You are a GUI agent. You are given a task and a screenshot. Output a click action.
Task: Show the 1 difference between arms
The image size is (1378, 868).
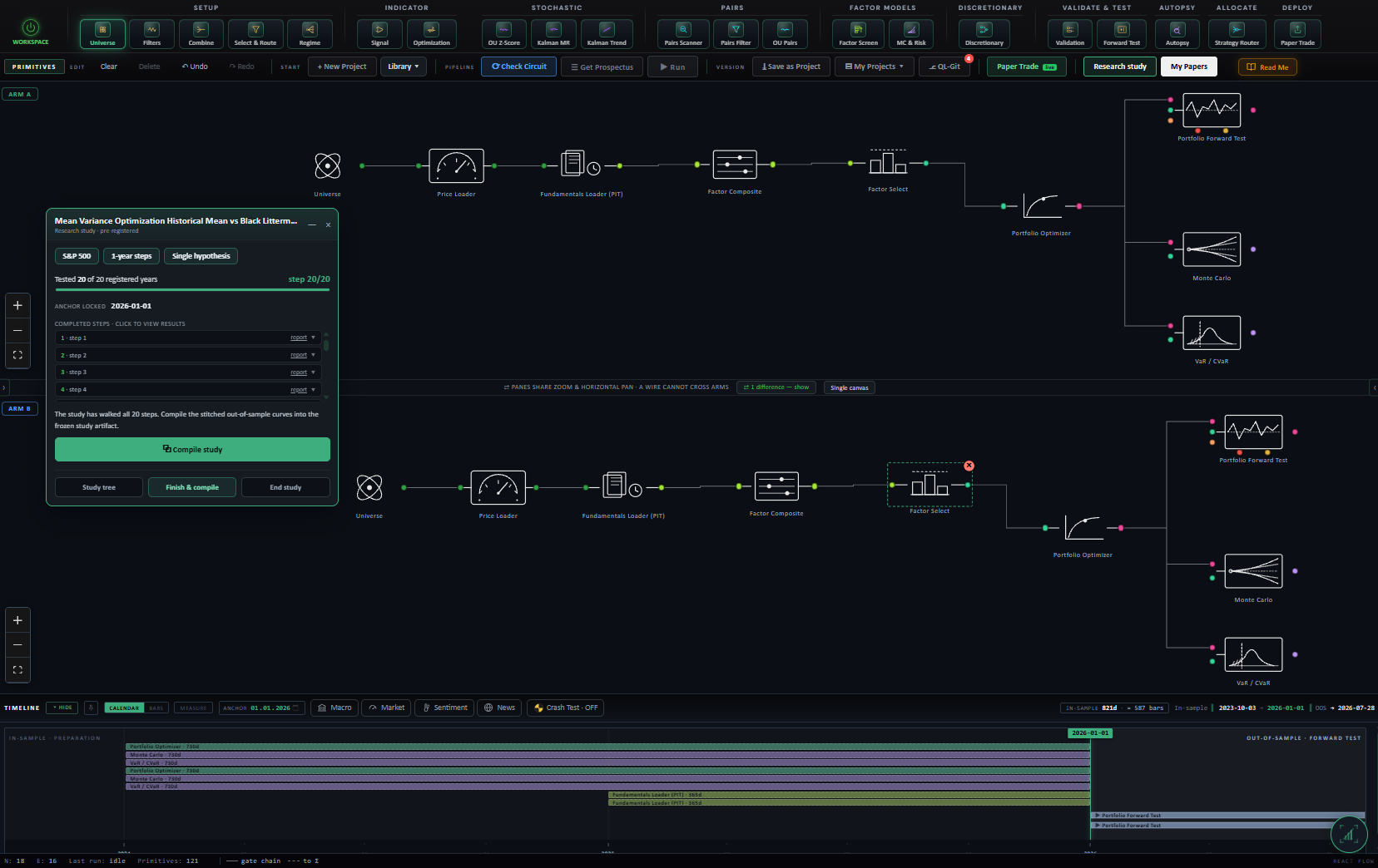(x=776, y=387)
